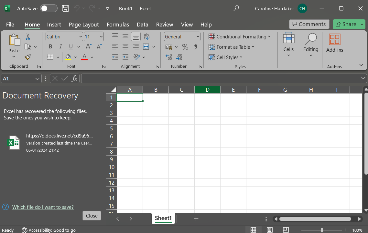Open the Page Layout ribbon tab
Image resolution: width=368 pixels, height=233 pixels.
(x=84, y=25)
